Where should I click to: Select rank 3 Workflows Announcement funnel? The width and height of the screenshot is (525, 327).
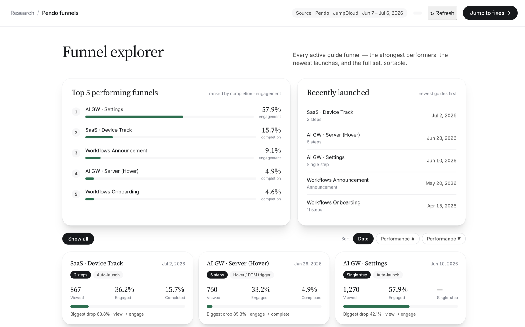176,153
